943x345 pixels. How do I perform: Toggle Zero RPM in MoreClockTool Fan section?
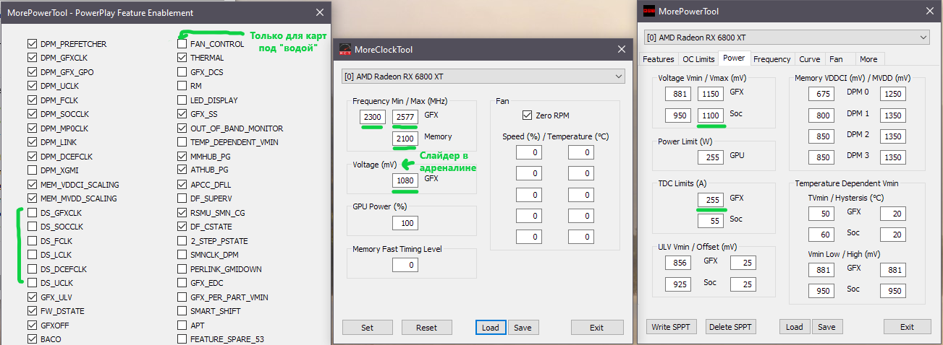[526, 115]
